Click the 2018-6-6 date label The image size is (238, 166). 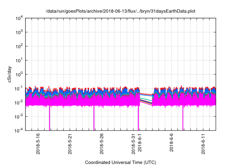tap(171, 143)
